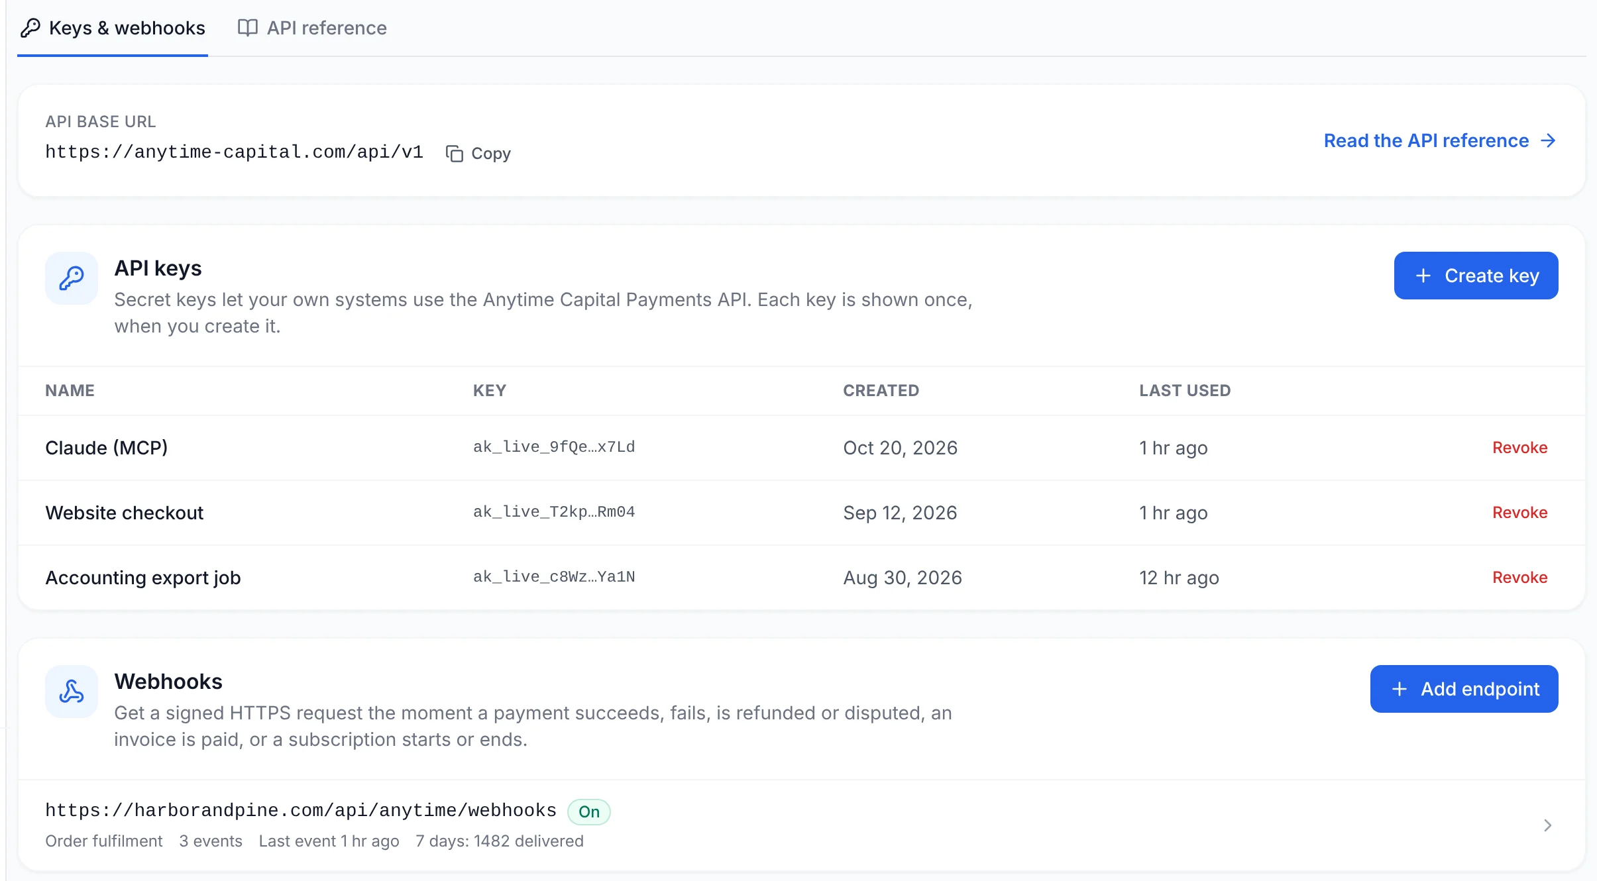Click 7 days: 1482 delivered text
Screen dimensions: 1597x881
point(500,841)
